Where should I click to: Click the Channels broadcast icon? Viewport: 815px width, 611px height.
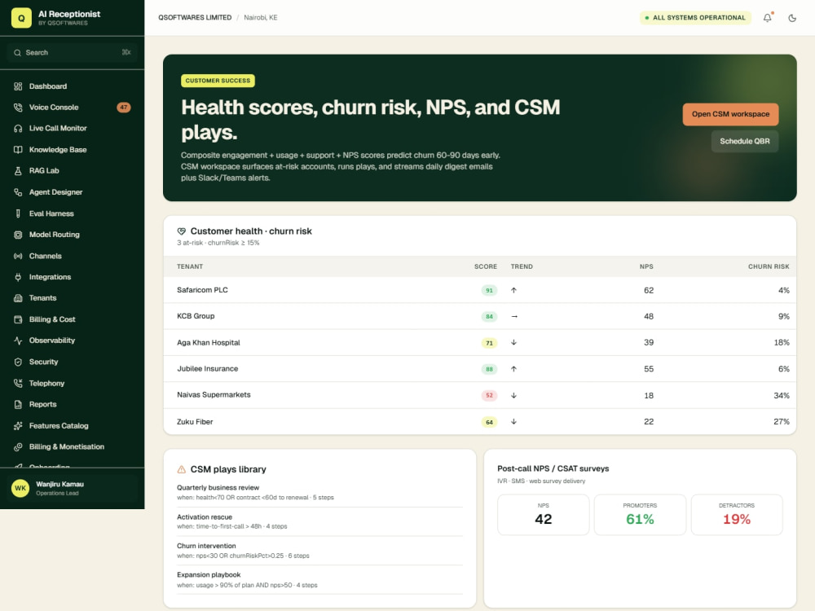point(18,256)
